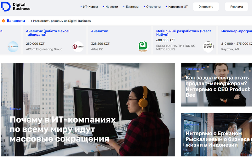
Task: Click the Aqniet Group company logo
Action: [208, 47]
